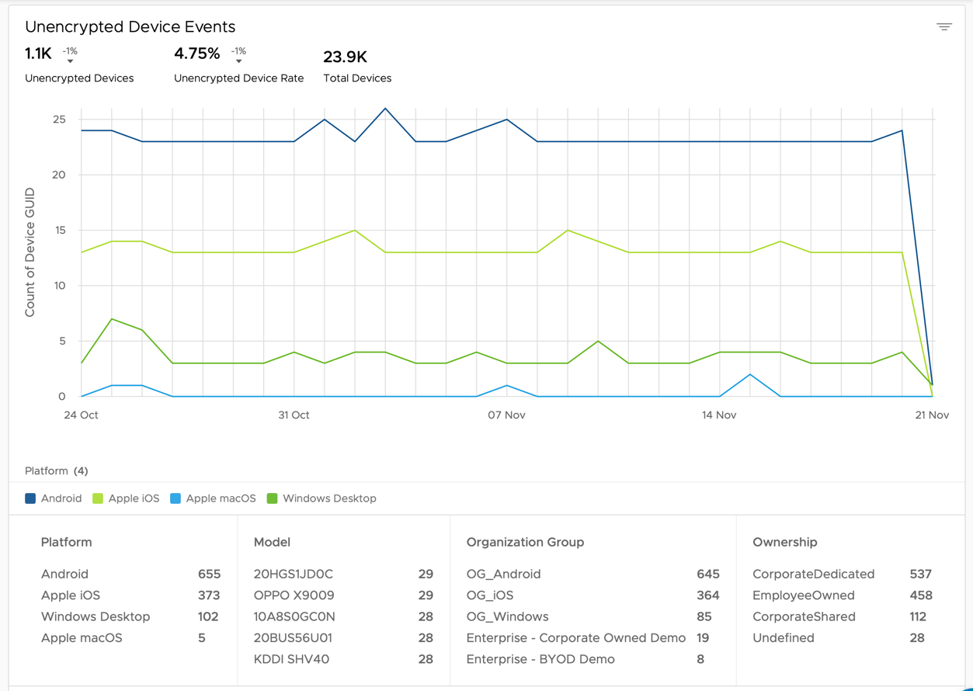
Task: Toggle Windows Desktop line visibility
Action: pos(320,498)
